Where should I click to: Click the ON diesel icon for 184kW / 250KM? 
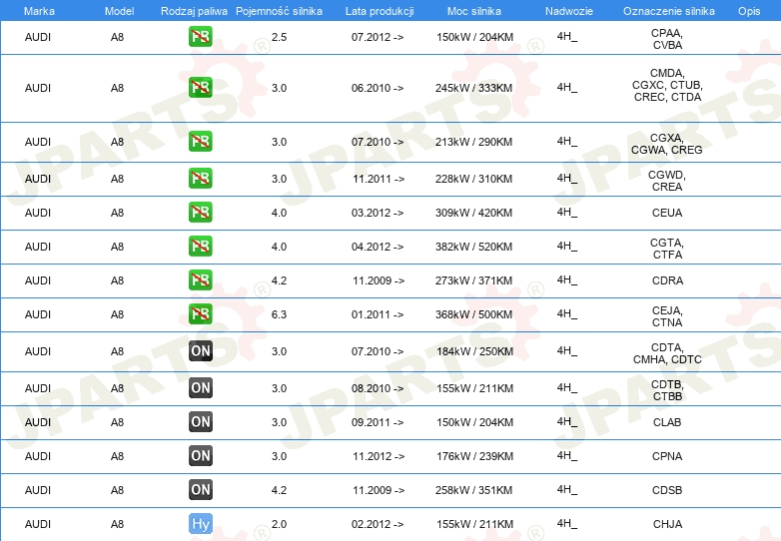coord(200,351)
